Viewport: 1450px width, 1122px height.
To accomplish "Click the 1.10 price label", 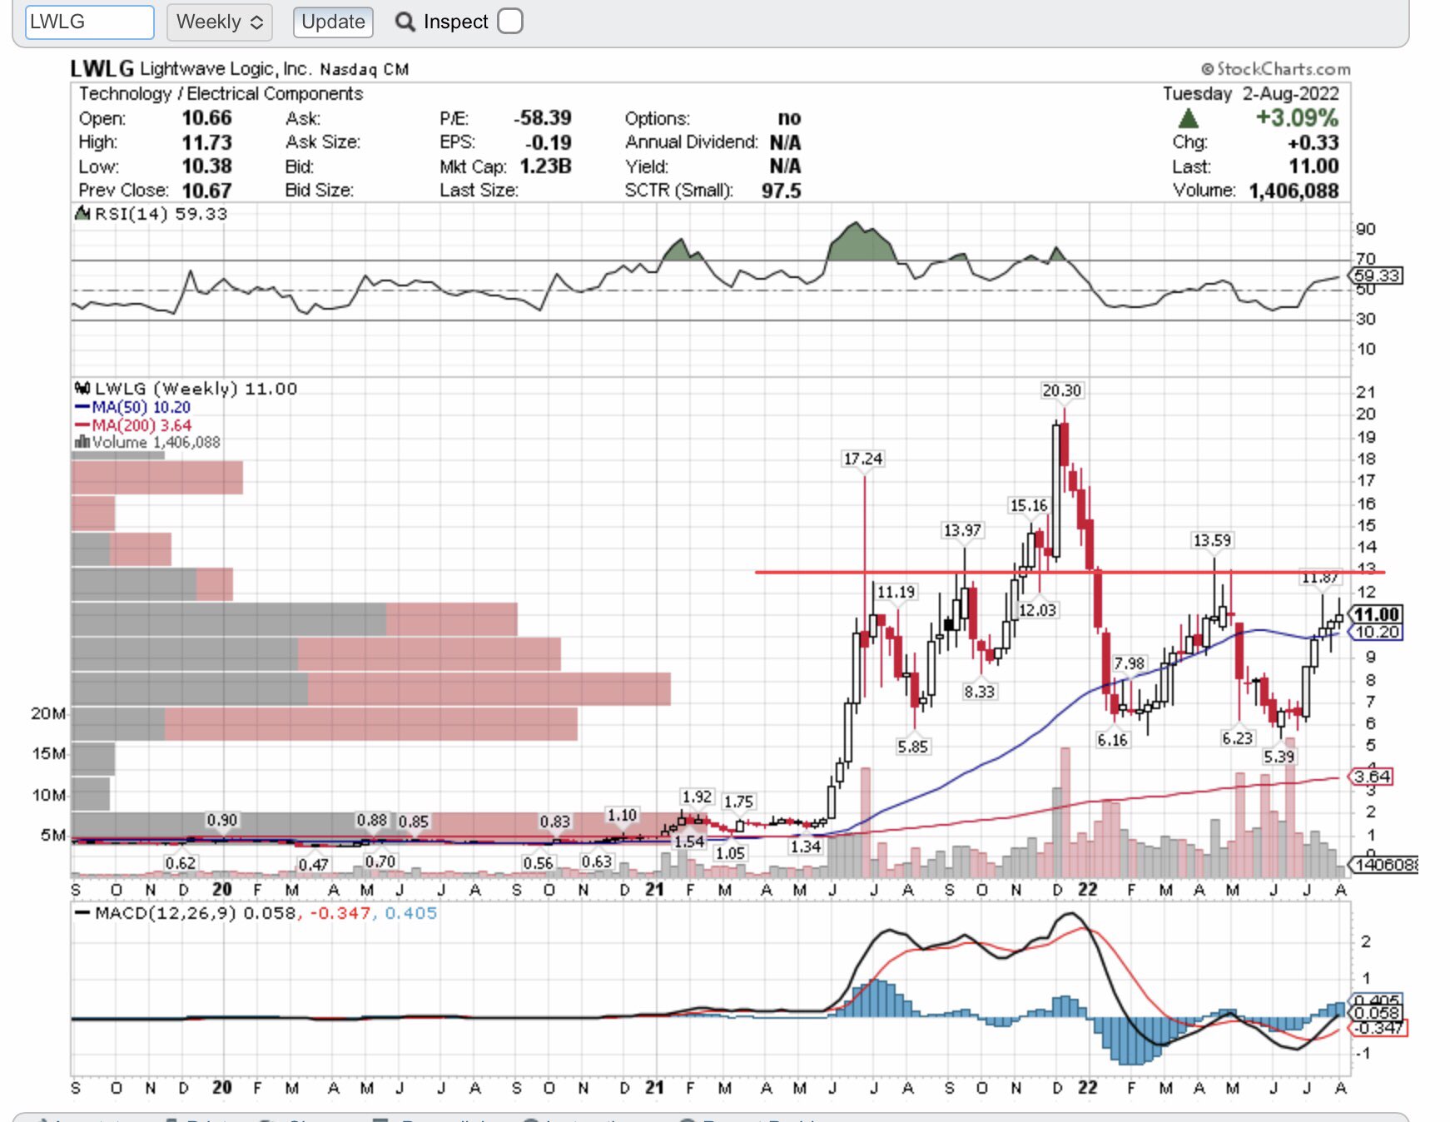I will 622,815.
